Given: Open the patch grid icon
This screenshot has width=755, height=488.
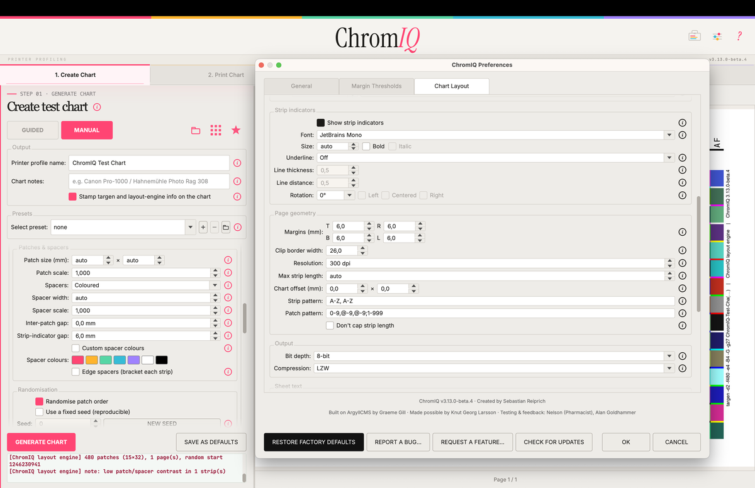Looking at the screenshot, I should click(x=216, y=130).
